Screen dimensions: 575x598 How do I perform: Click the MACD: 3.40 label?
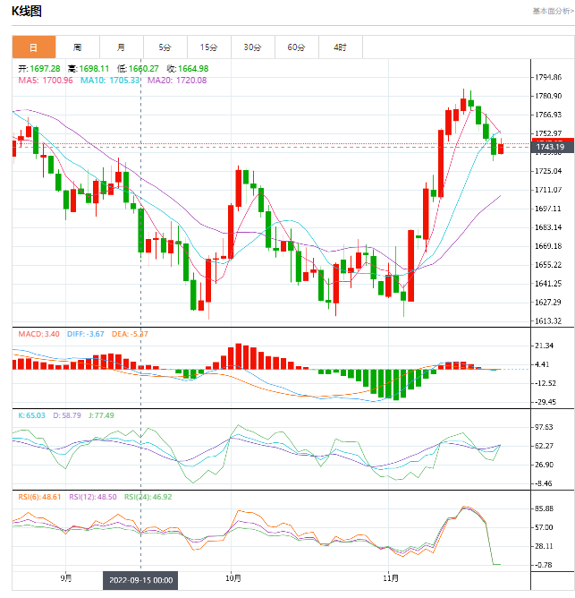38,334
